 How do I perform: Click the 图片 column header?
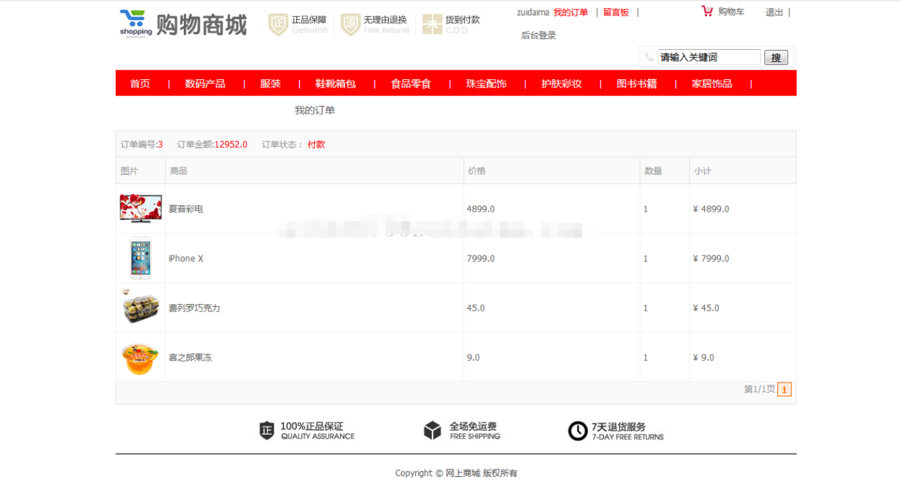click(129, 171)
